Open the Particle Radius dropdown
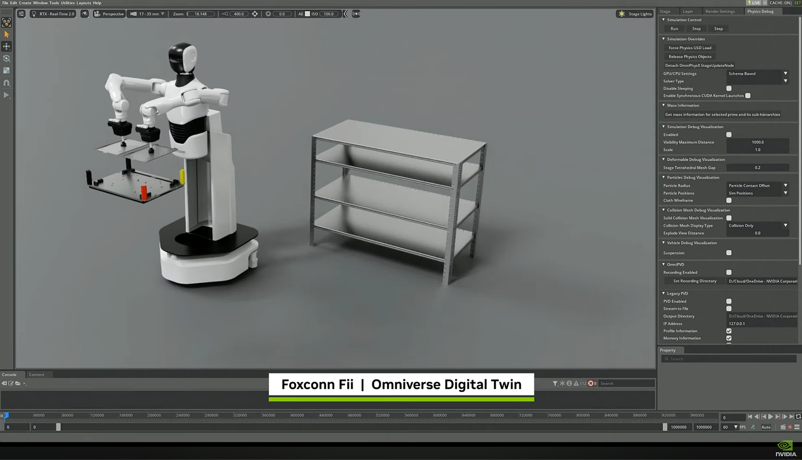 click(757, 186)
